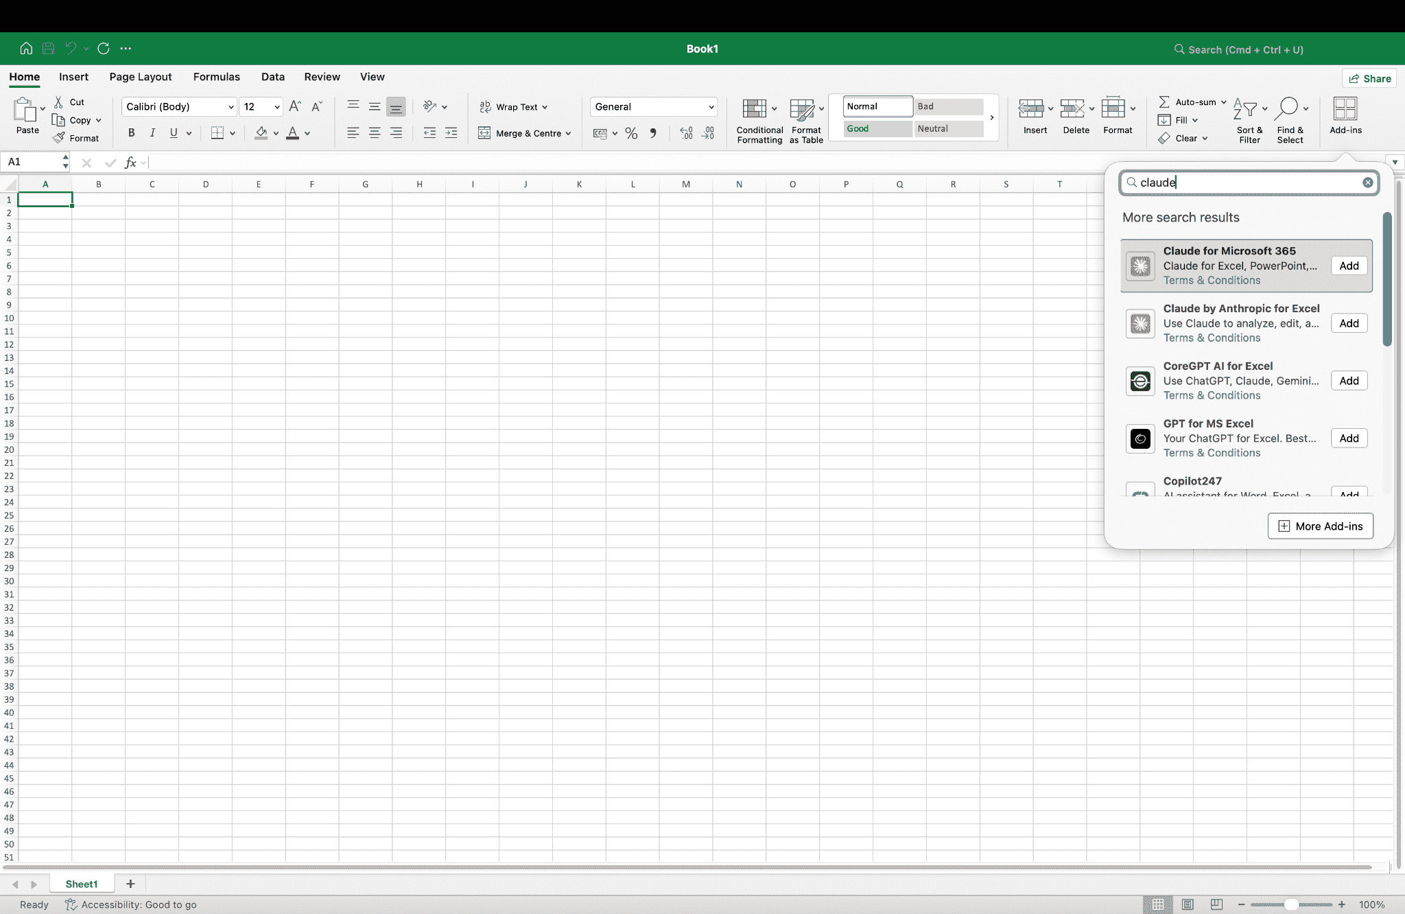Expand the Copy dropdown arrow
The image size is (1405, 914).
tap(99, 120)
